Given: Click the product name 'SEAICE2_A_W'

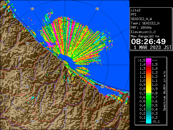Looking at the screenshot, I should point(141,19).
